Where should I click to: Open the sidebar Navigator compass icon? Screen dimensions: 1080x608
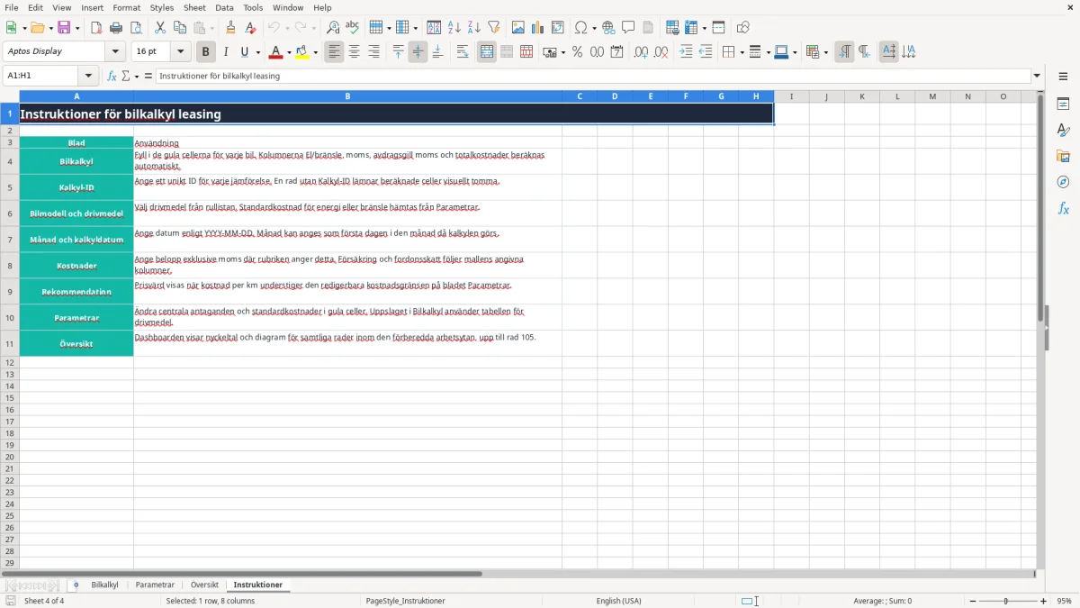click(1063, 182)
